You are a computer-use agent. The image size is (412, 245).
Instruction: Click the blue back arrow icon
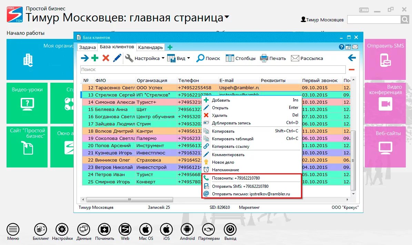pos(352,58)
